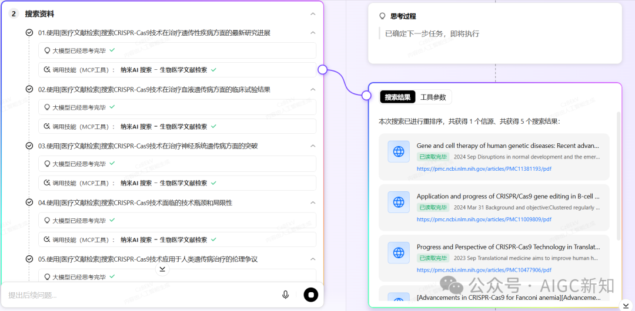635x311 pixels.
Task: Click lightbulb icon under step 01
Action: [x=46, y=50]
